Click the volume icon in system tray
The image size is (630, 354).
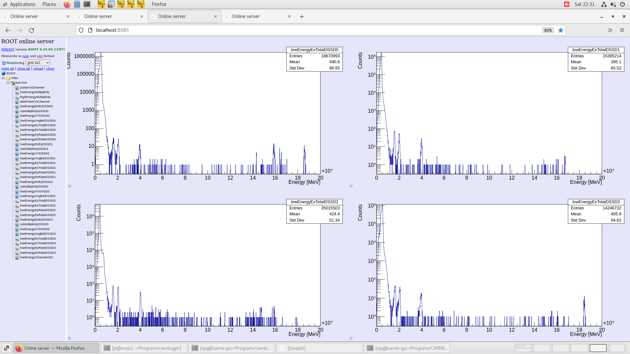[x=613, y=4]
